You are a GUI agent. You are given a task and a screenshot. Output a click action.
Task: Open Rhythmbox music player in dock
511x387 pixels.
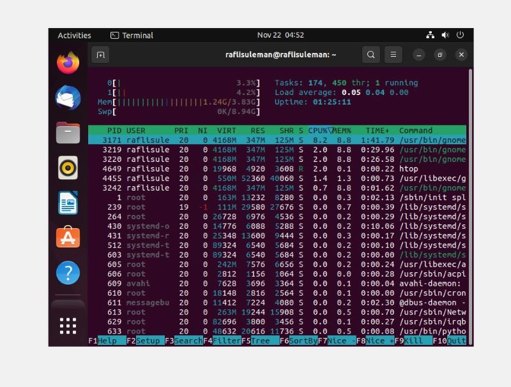coord(68,168)
